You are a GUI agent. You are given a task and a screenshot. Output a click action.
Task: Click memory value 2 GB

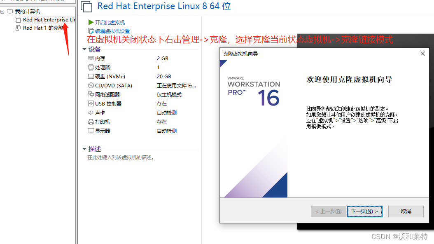(x=163, y=59)
